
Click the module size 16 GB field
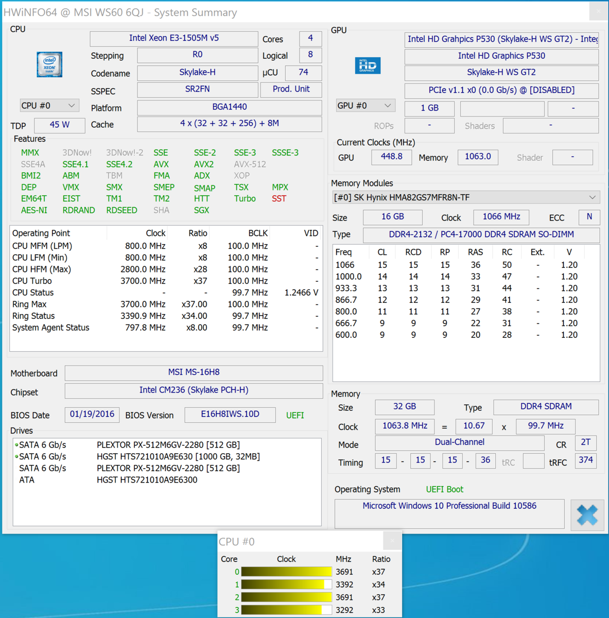(x=393, y=217)
